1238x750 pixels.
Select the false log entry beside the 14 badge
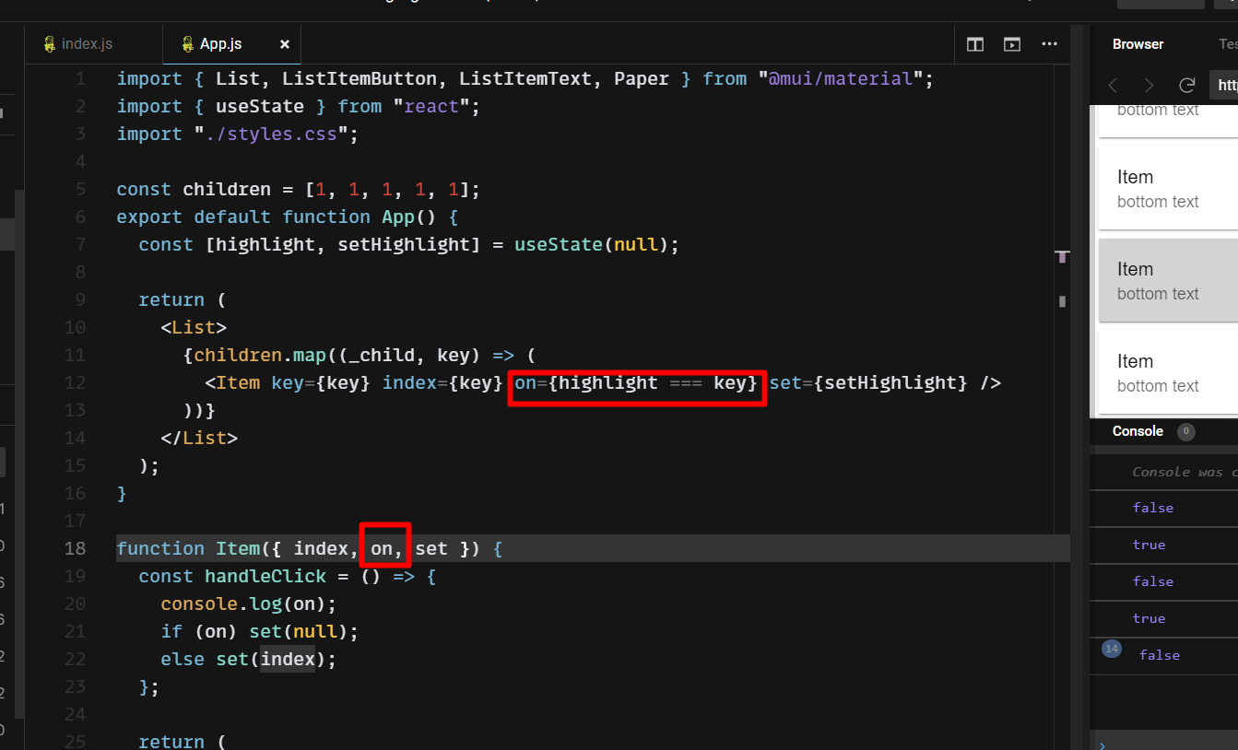click(1160, 655)
